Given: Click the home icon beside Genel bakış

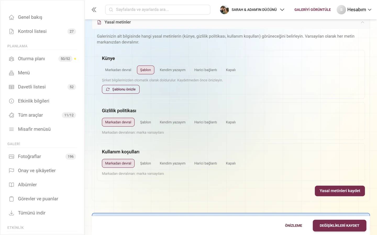Looking at the screenshot, I should tap(12, 17).
